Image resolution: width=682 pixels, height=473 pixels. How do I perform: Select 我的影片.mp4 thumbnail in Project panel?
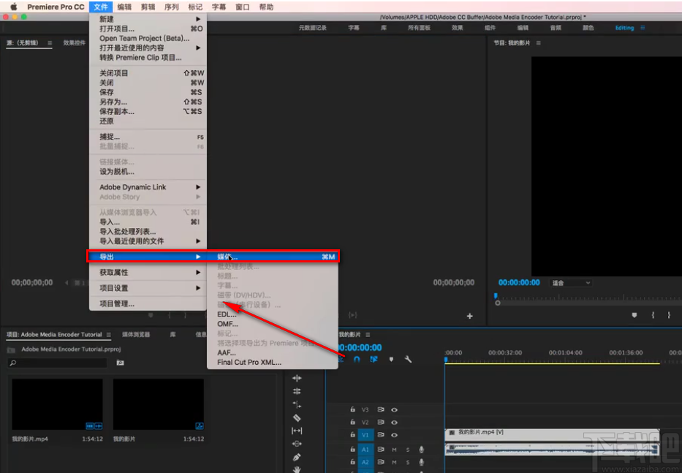tap(57, 404)
